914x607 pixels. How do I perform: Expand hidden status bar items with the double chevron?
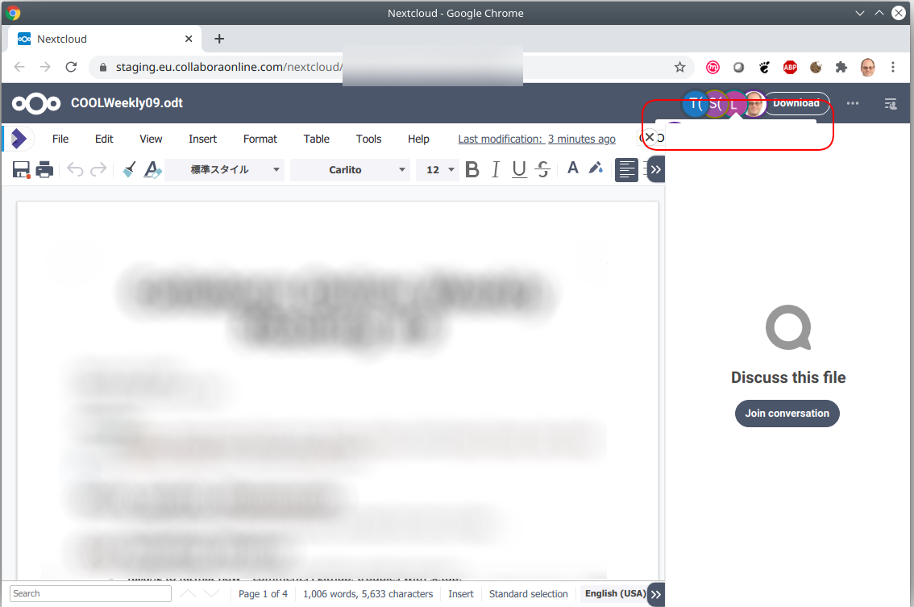[656, 594]
